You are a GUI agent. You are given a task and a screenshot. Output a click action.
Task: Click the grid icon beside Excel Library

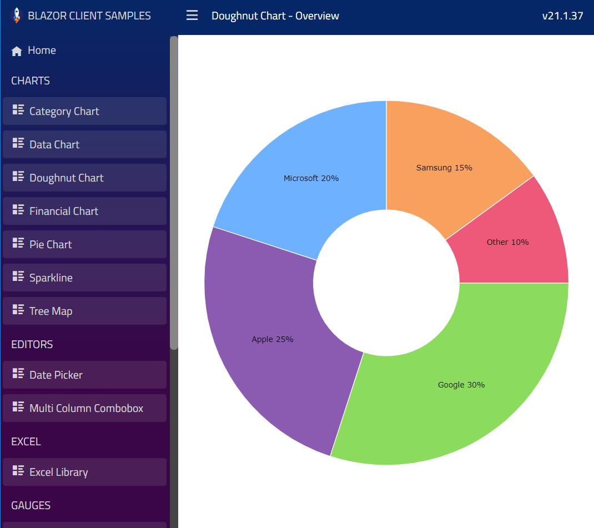click(x=18, y=471)
